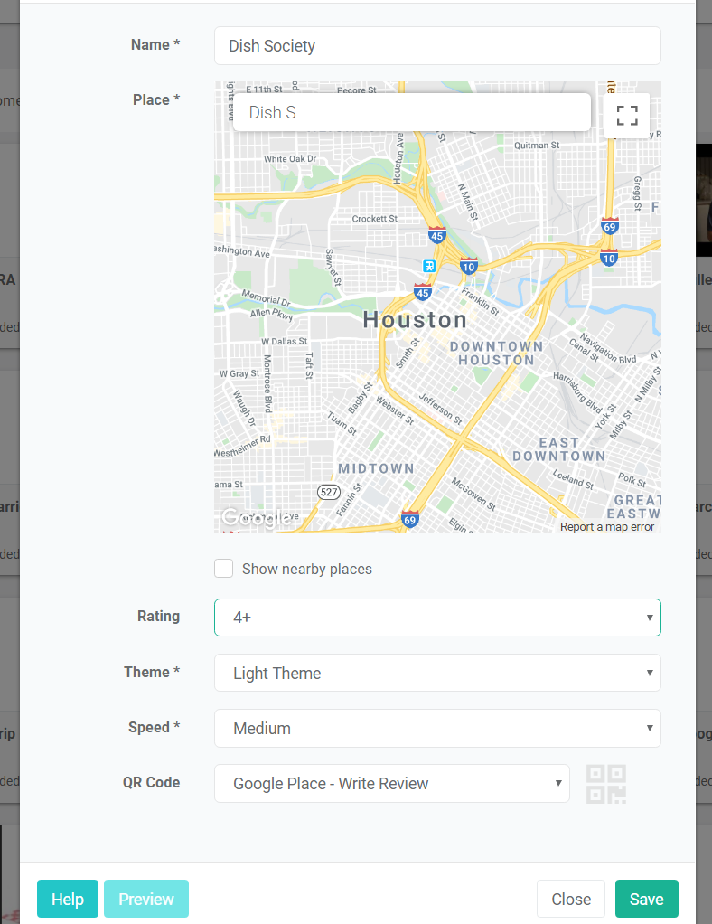The width and height of the screenshot is (712, 924).
Task: Enable the Show nearby places checkbox
Action: click(x=224, y=569)
